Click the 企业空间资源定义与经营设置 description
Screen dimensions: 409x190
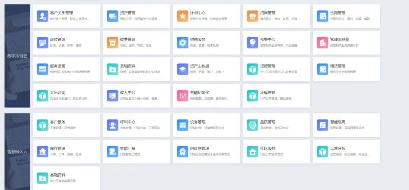click(279, 72)
